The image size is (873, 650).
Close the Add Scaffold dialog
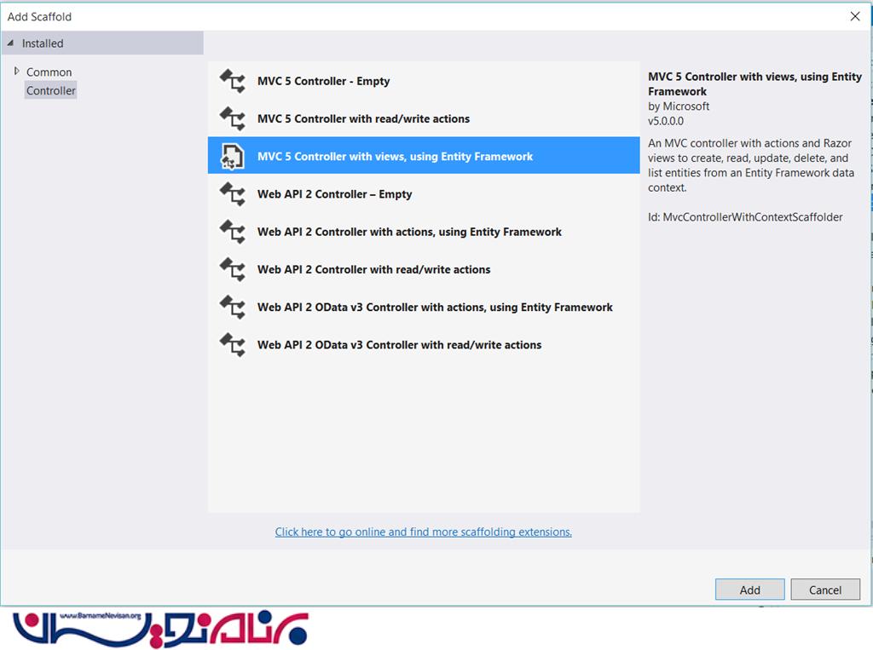(x=855, y=16)
